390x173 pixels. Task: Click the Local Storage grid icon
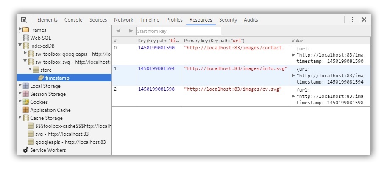pos(25,86)
